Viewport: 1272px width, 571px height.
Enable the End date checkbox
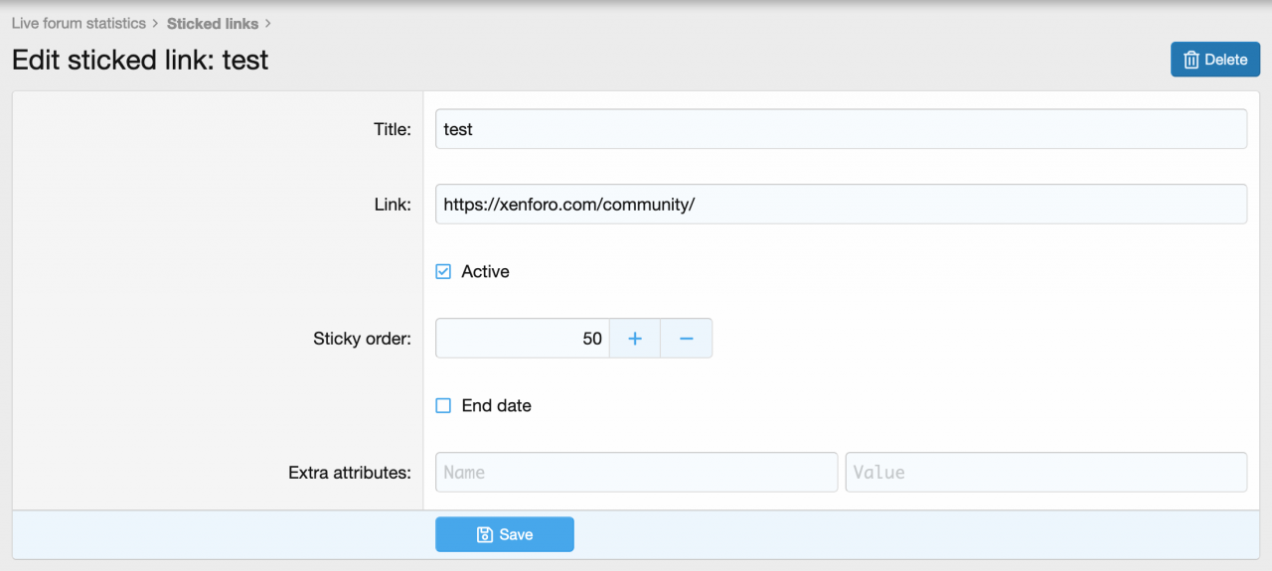[444, 405]
